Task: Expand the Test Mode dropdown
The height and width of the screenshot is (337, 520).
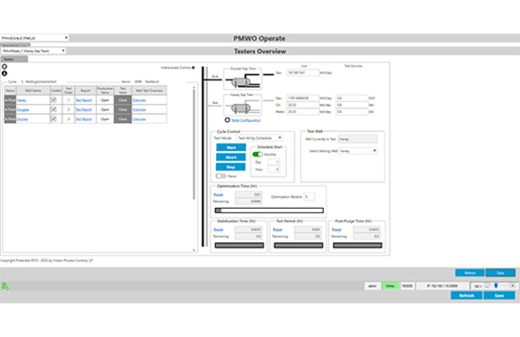Action: [x=260, y=138]
